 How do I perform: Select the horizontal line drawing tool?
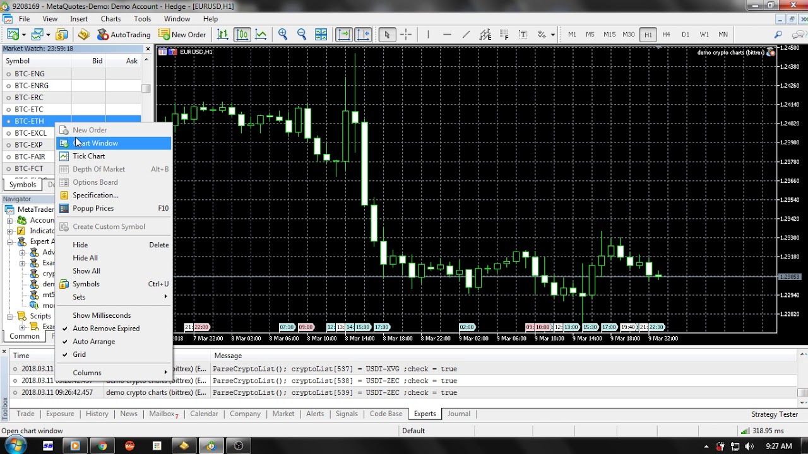pyautogui.click(x=447, y=35)
